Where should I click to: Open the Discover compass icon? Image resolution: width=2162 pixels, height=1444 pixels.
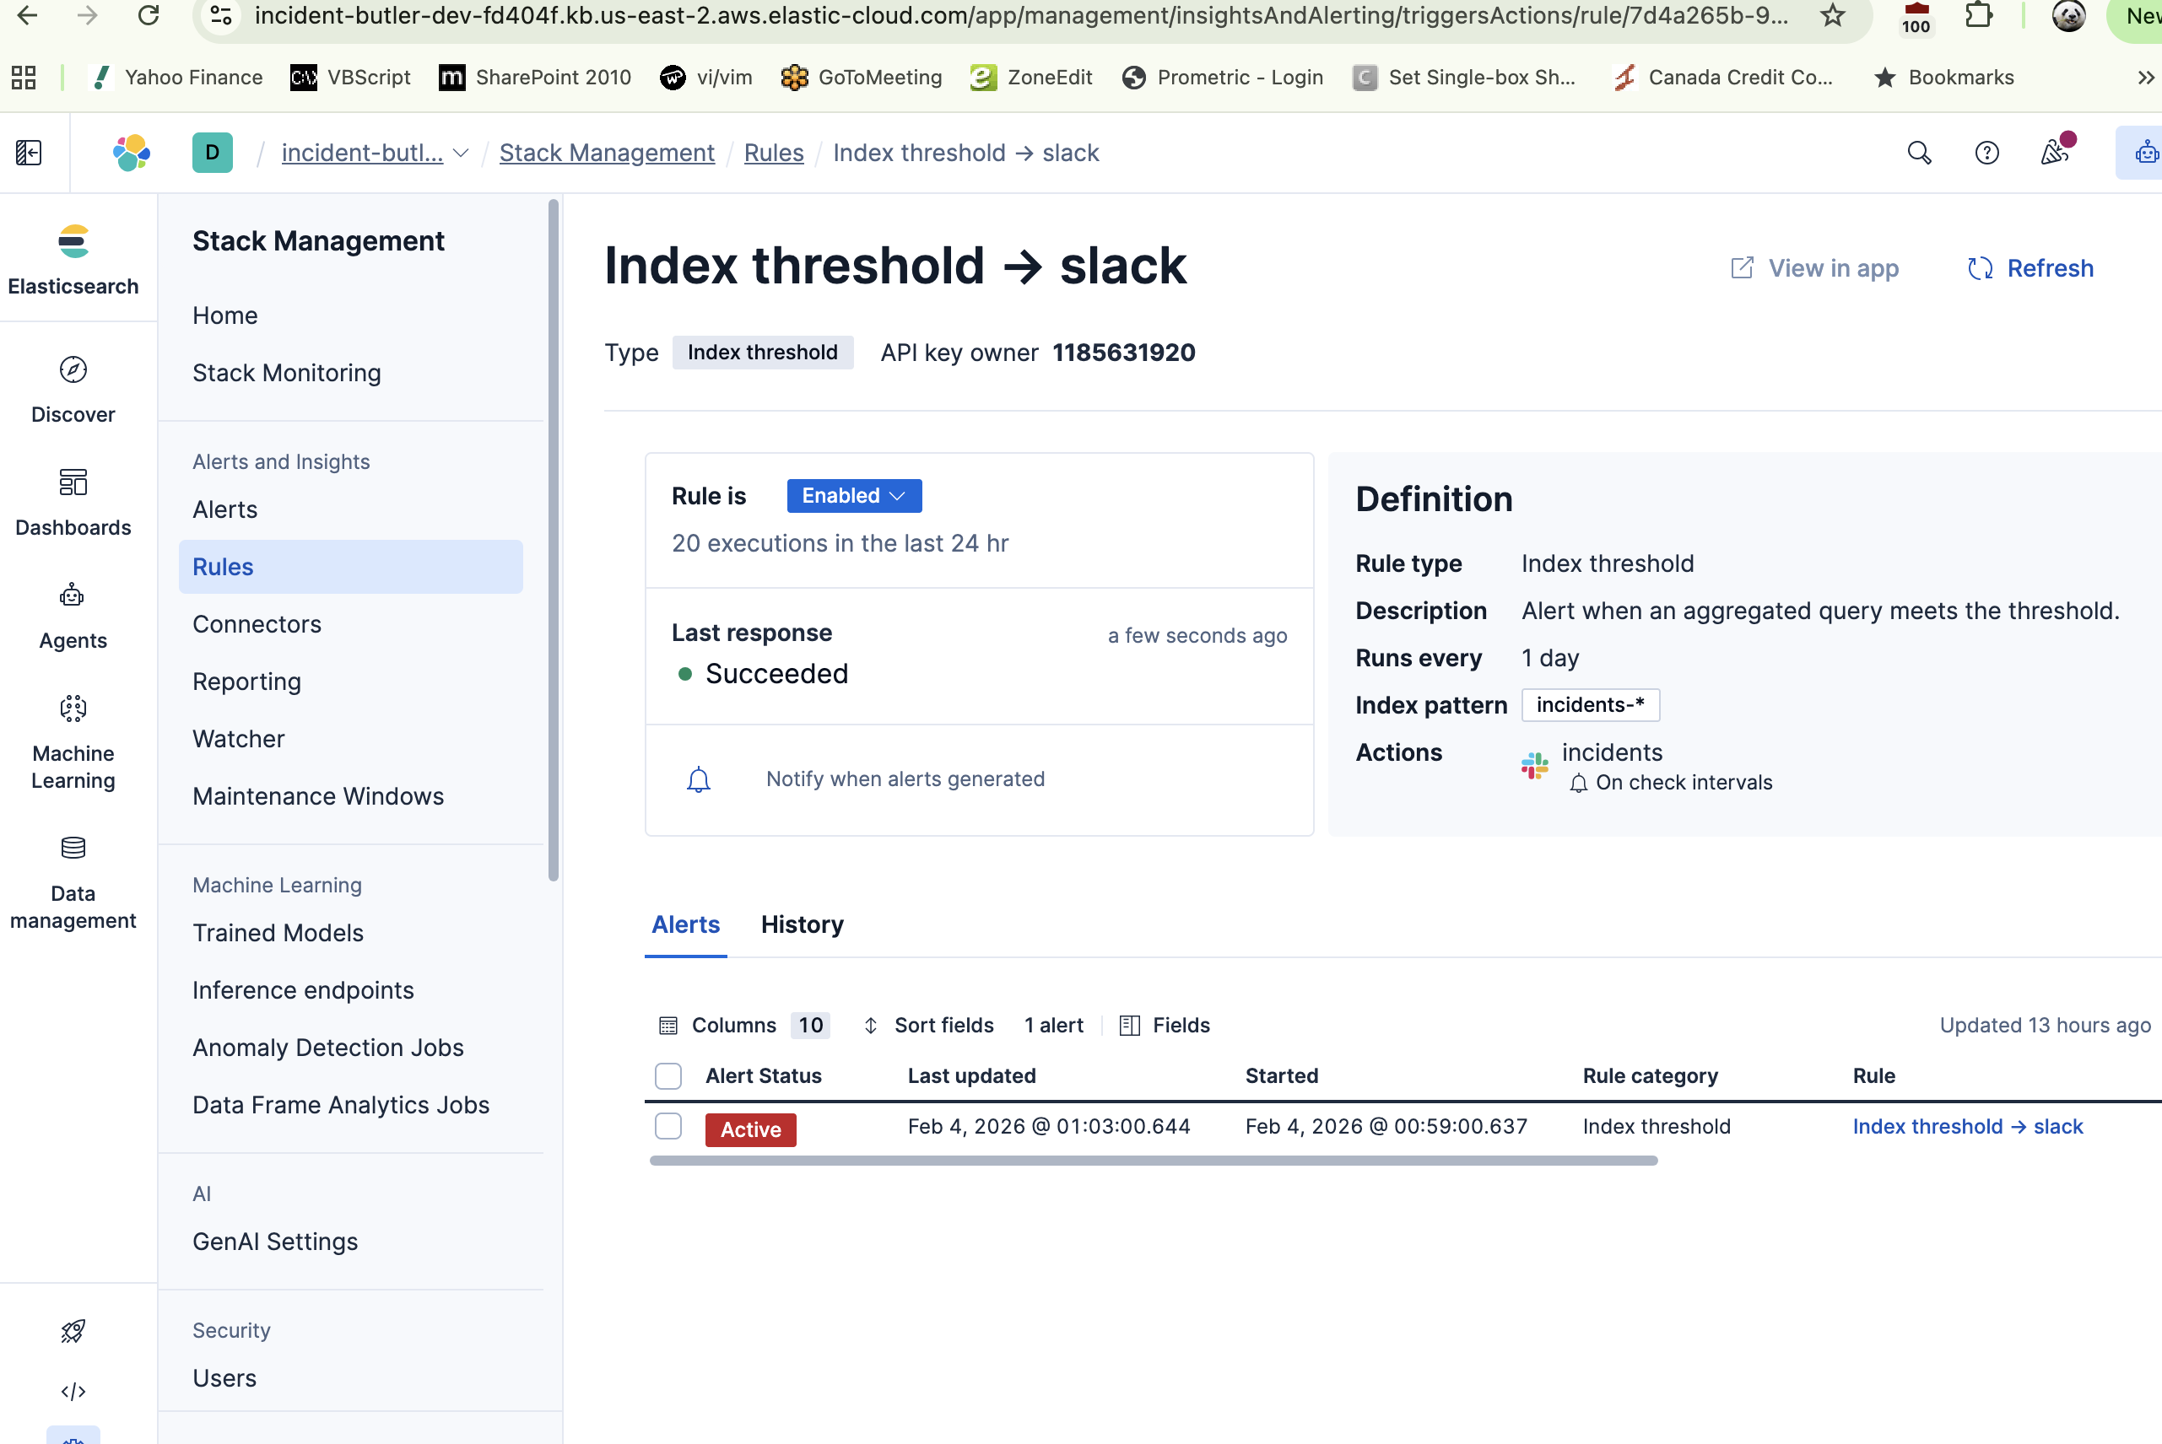point(73,370)
